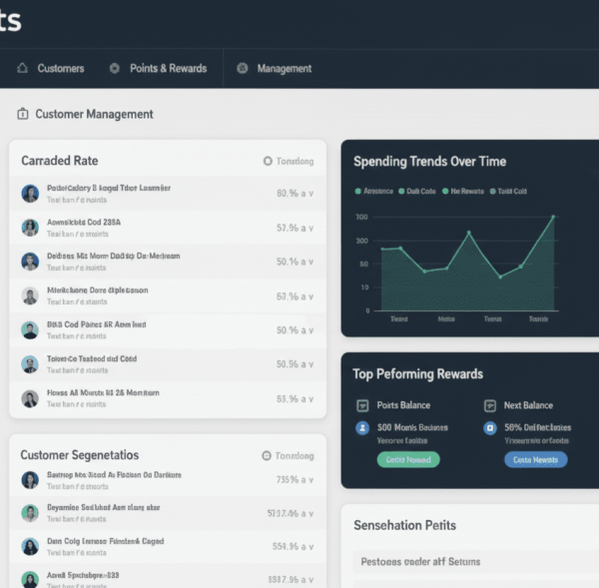
Task: Click the blue icon under Next Balance
Action: [x=489, y=427]
